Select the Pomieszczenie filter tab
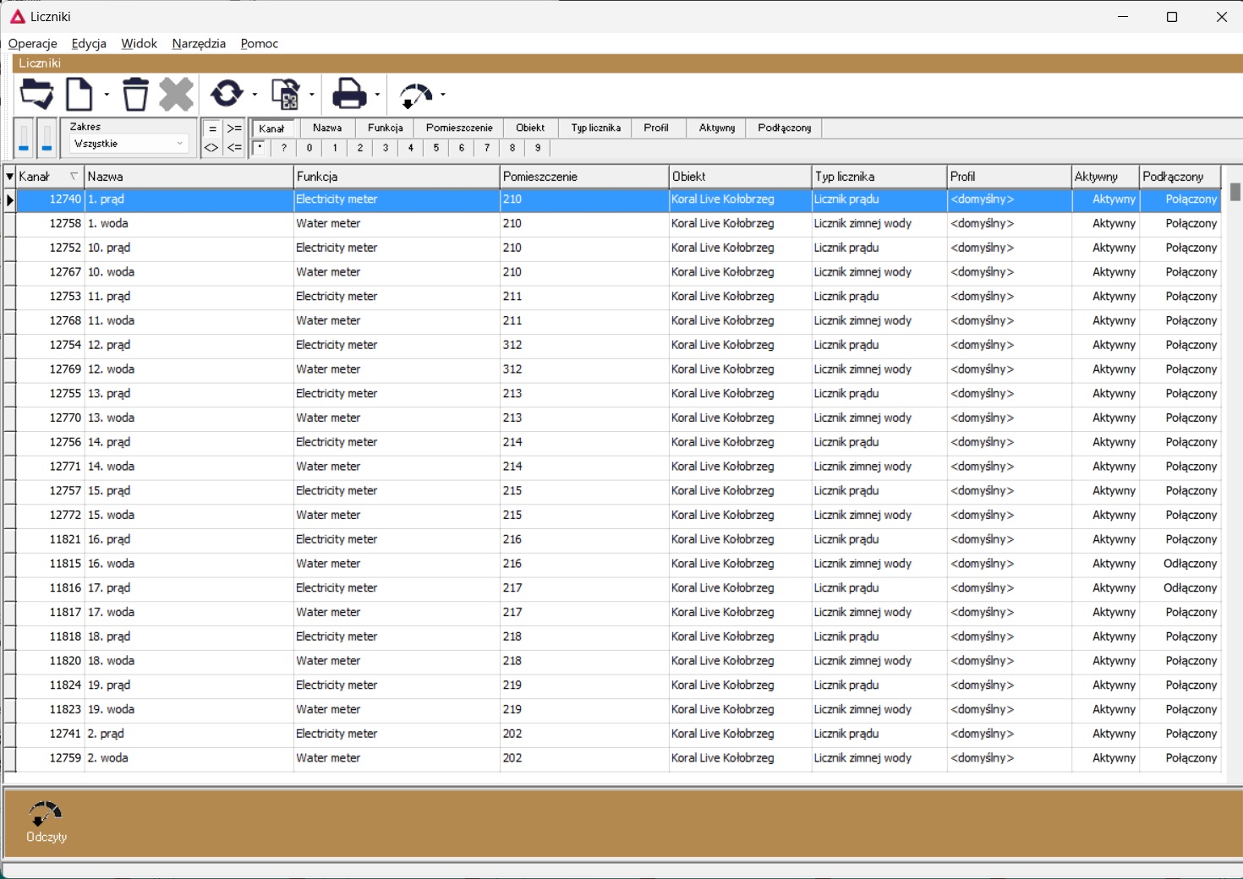 tap(459, 128)
